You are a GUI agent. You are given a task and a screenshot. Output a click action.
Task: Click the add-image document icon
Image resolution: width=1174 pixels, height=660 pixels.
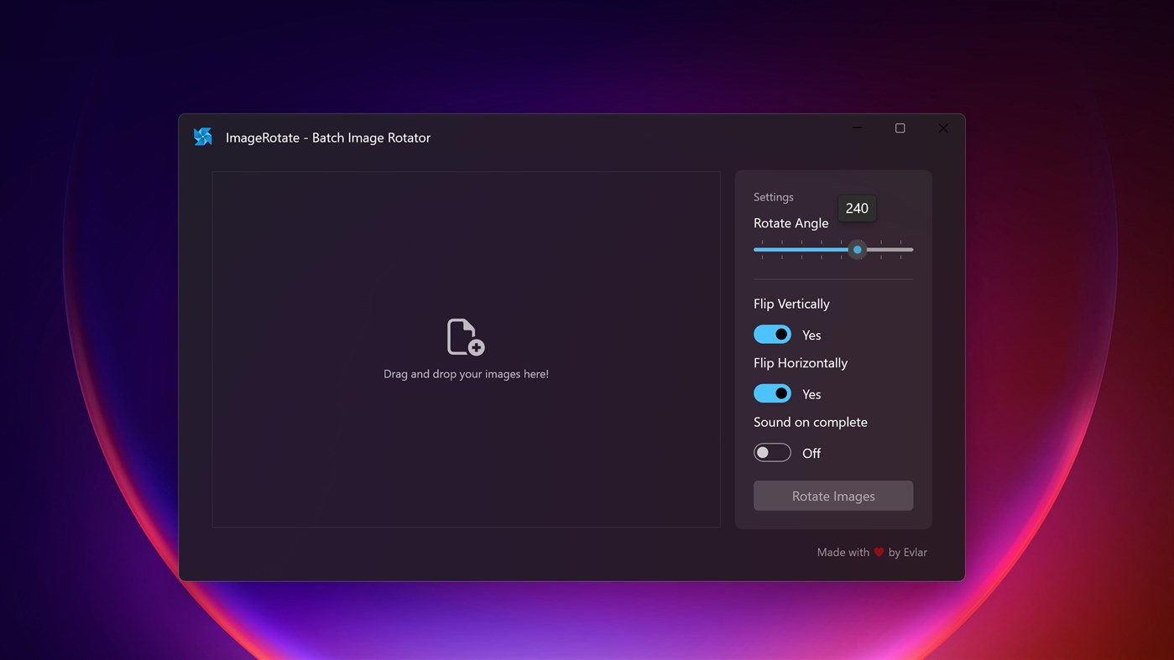click(x=466, y=335)
